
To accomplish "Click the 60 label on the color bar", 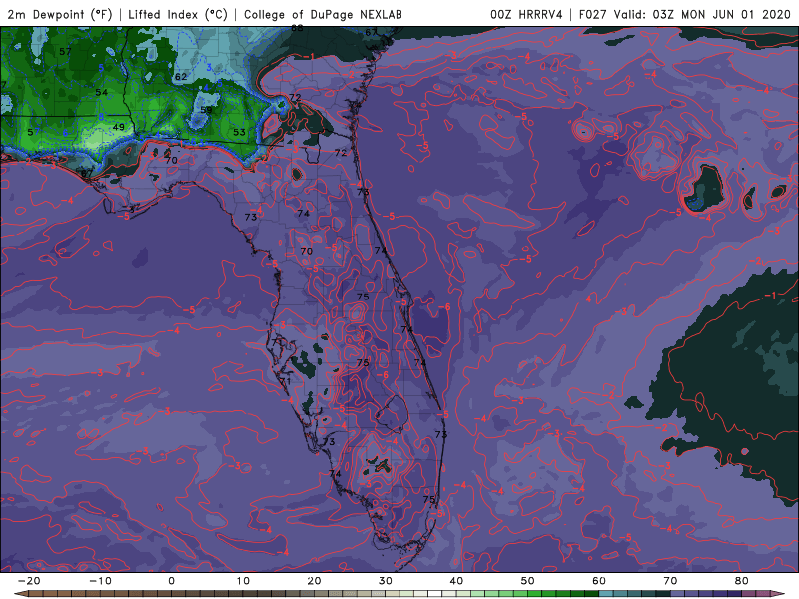I will [599, 581].
